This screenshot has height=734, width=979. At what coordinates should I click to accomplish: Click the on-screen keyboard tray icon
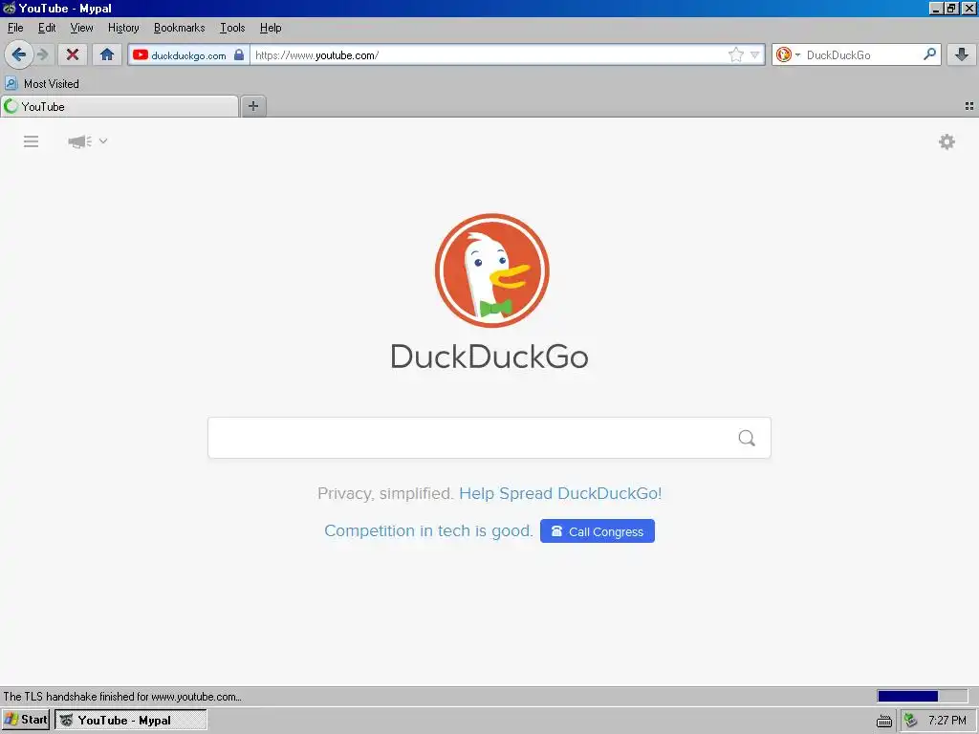pyautogui.click(x=883, y=721)
